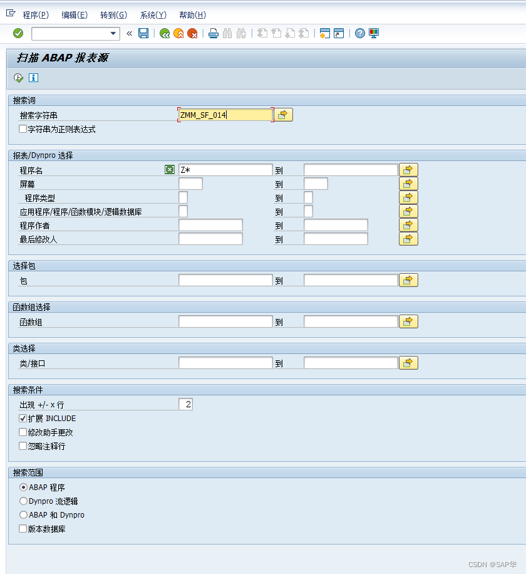The image size is (526, 574).
Task: Open multiple selection for 程序名 range
Action: (x=408, y=169)
